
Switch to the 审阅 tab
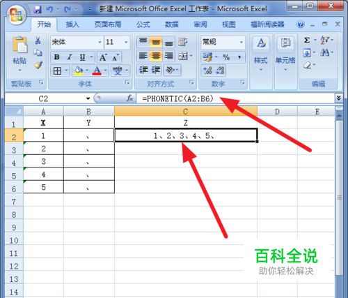pos(200,24)
